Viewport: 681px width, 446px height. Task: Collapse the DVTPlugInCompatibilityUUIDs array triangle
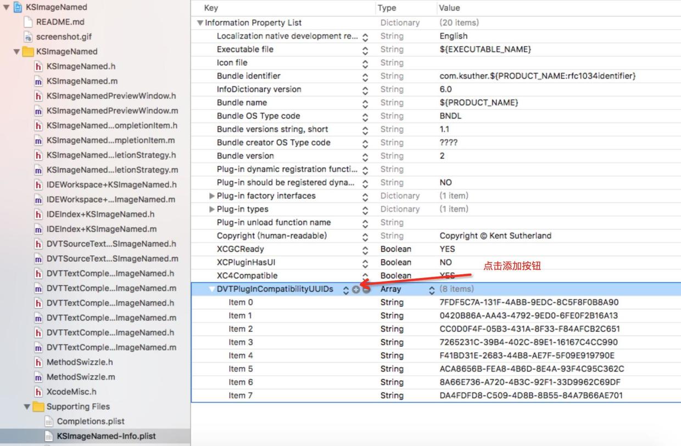[x=211, y=290]
